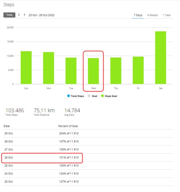Select the tall Sat steps bar
This screenshot has width=180, height=192.
pyautogui.click(x=161, y=58)
